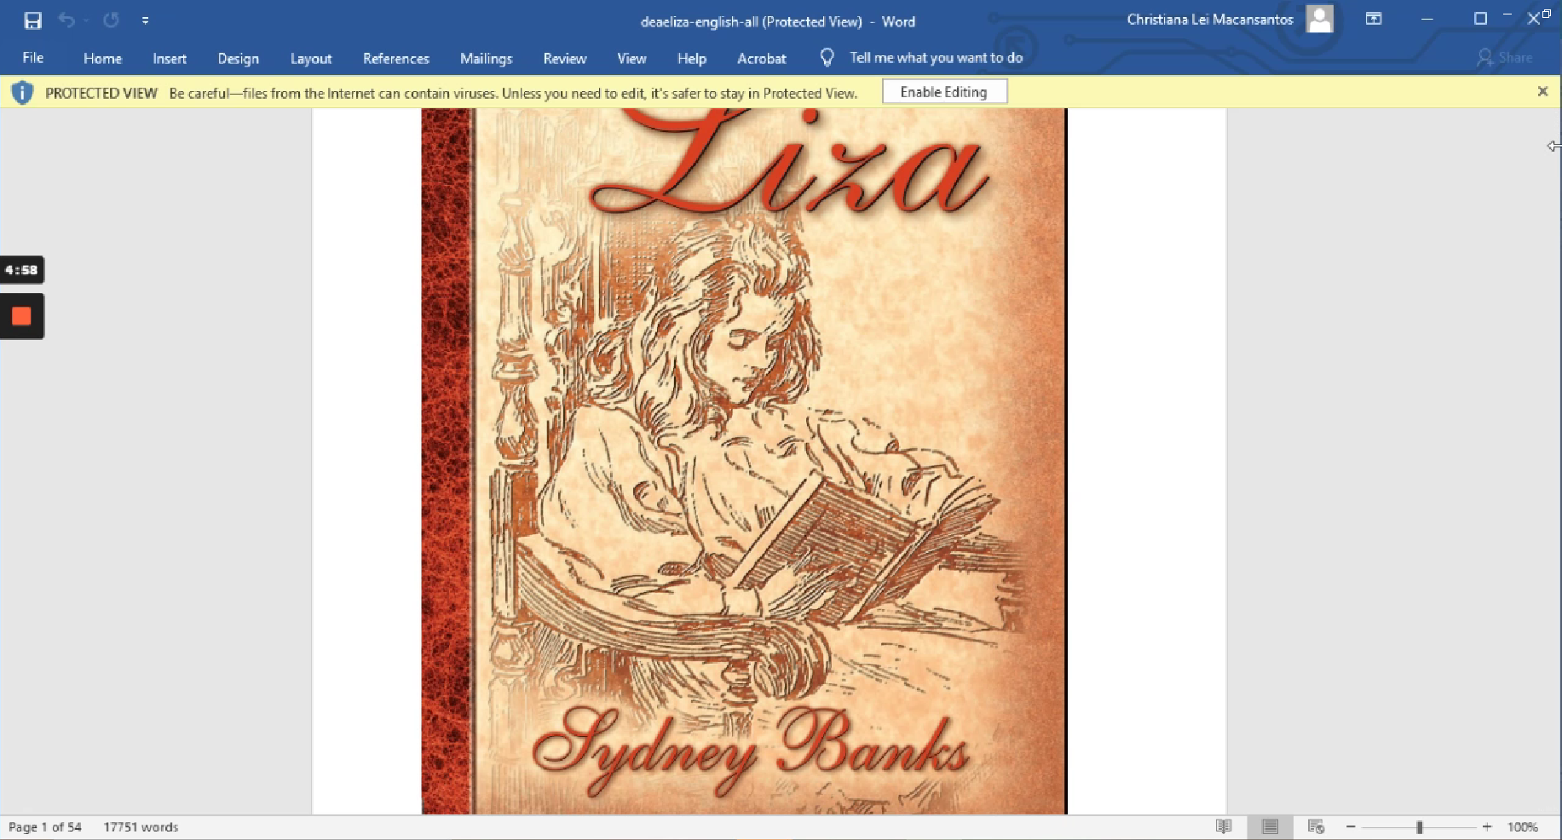Switch to Web Layout view
Screen dimensions: 1562x840
click(x=1316, y=826)
